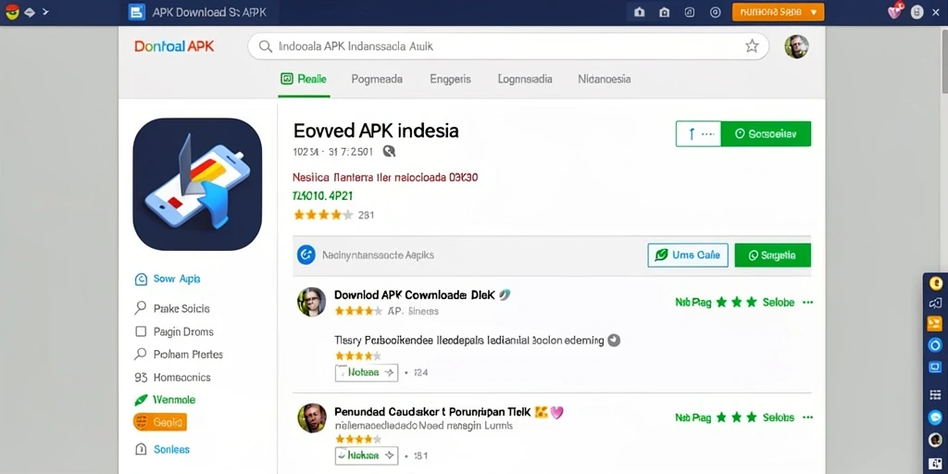The width and height of the screenshot is (948, 474).
Task: Switch to the Pogmeada tab
Action: [x=377, y=79]
